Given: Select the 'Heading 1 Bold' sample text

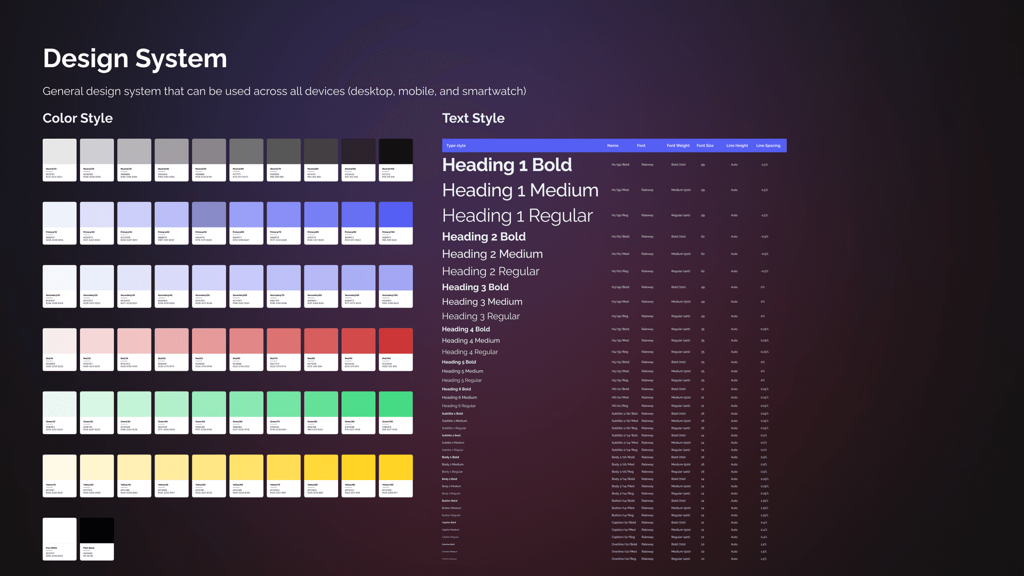Looking at the screenshot, I should click(506, 165).
